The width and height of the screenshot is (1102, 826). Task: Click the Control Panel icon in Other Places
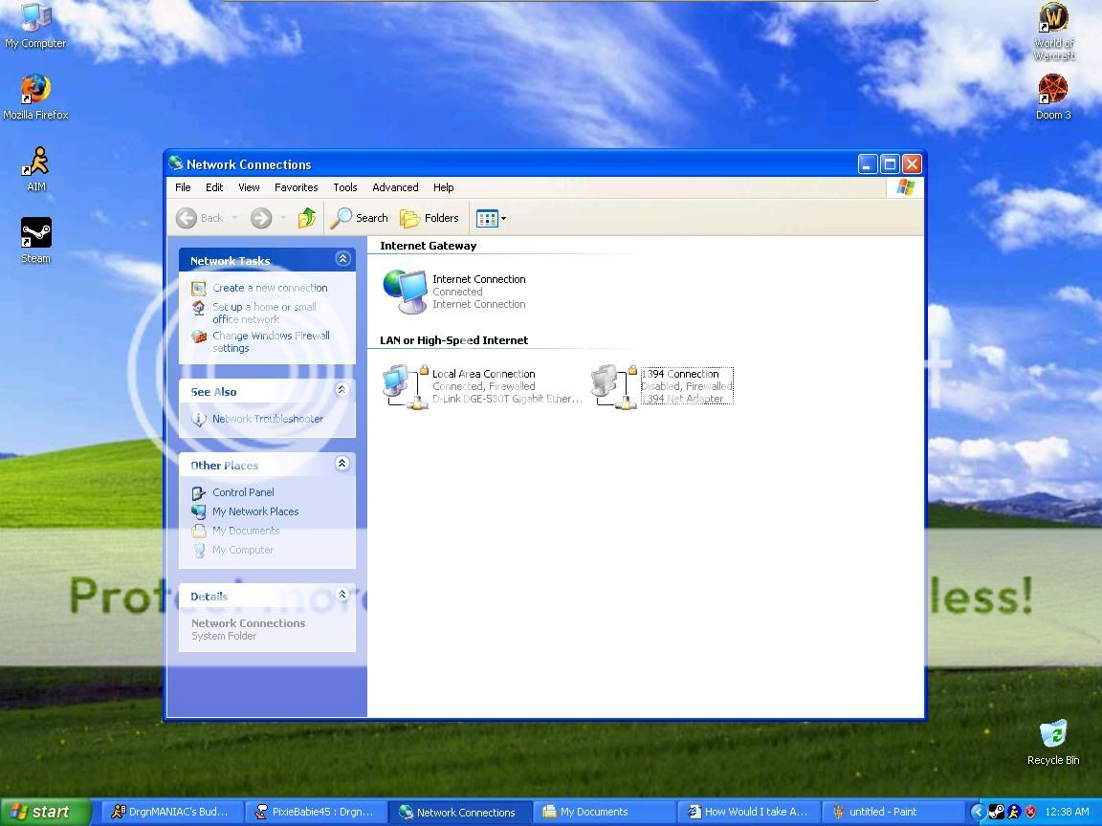[199, 493]
